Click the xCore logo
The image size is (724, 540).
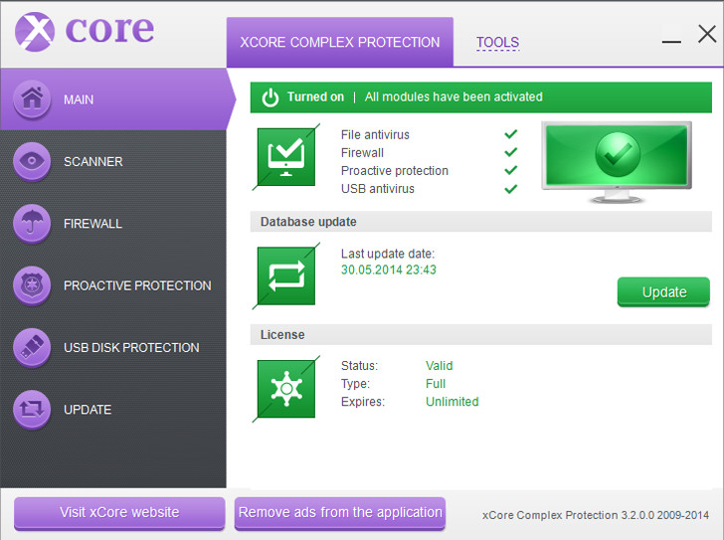(85, 31)
